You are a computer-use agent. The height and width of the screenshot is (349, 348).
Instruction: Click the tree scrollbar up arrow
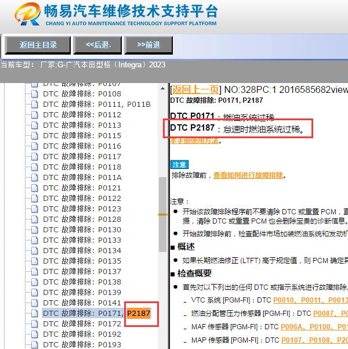pos(163,89)
